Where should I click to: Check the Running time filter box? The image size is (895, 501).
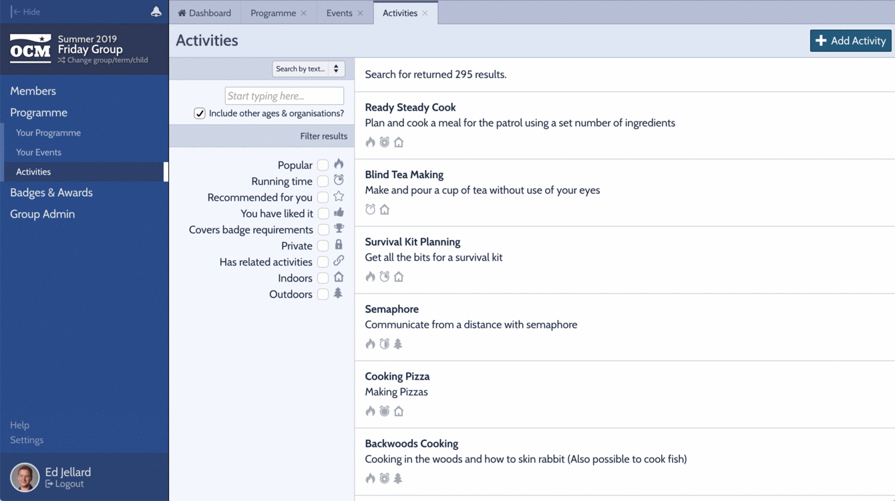coord(323,181)
